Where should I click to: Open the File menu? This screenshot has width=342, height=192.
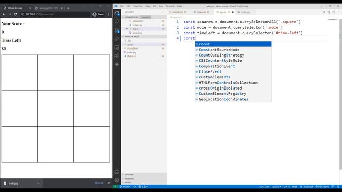(122, 6)
